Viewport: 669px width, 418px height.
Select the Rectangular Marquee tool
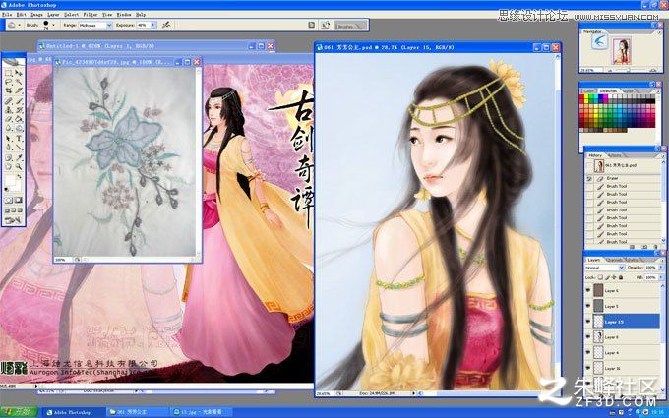pos(8,72)
